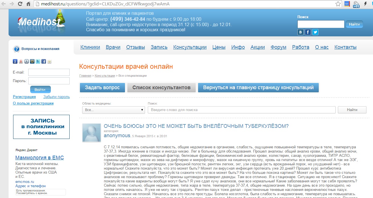Image resolution: width=373 pixels, height=198 pixels.
Task: Click Главная in the breadcrumb
Action: (85, 76)
